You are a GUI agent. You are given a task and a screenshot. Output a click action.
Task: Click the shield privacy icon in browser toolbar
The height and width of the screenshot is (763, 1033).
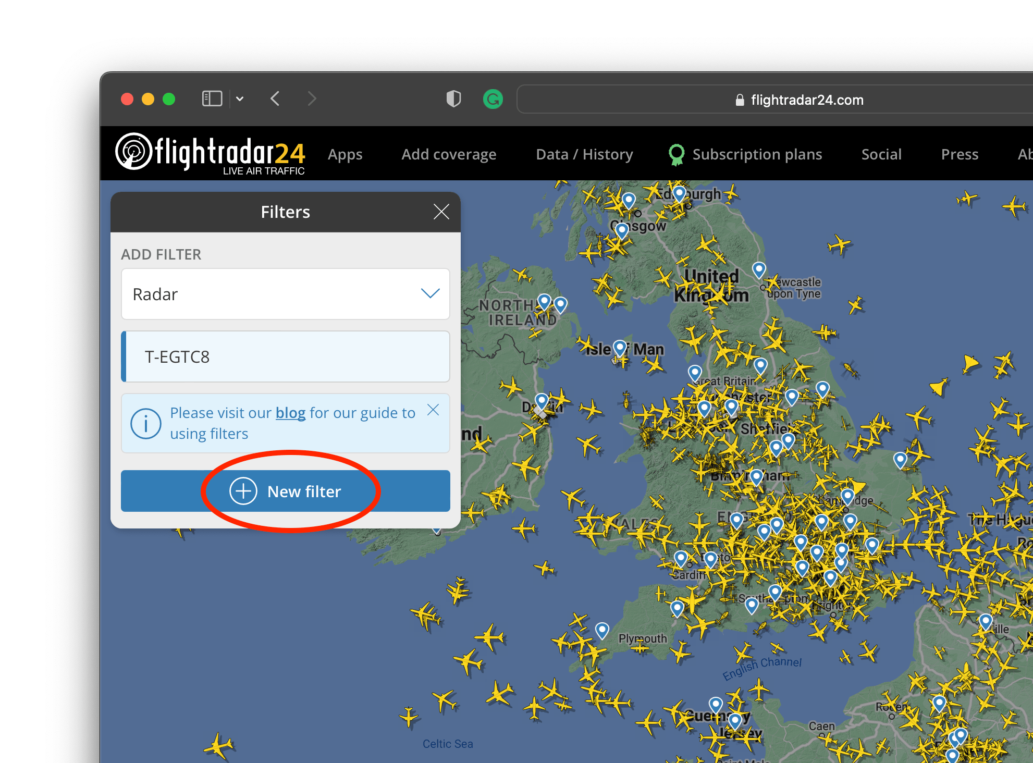[x=453, y=99]
